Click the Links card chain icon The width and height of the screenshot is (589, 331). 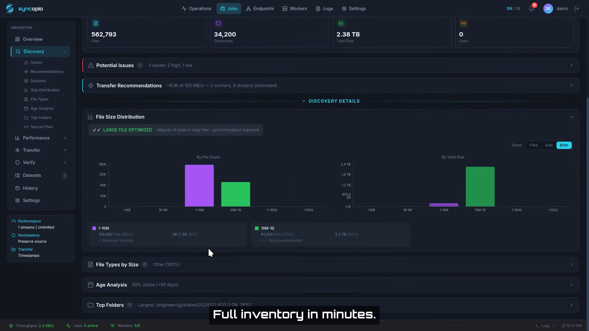tap(464, 23)
